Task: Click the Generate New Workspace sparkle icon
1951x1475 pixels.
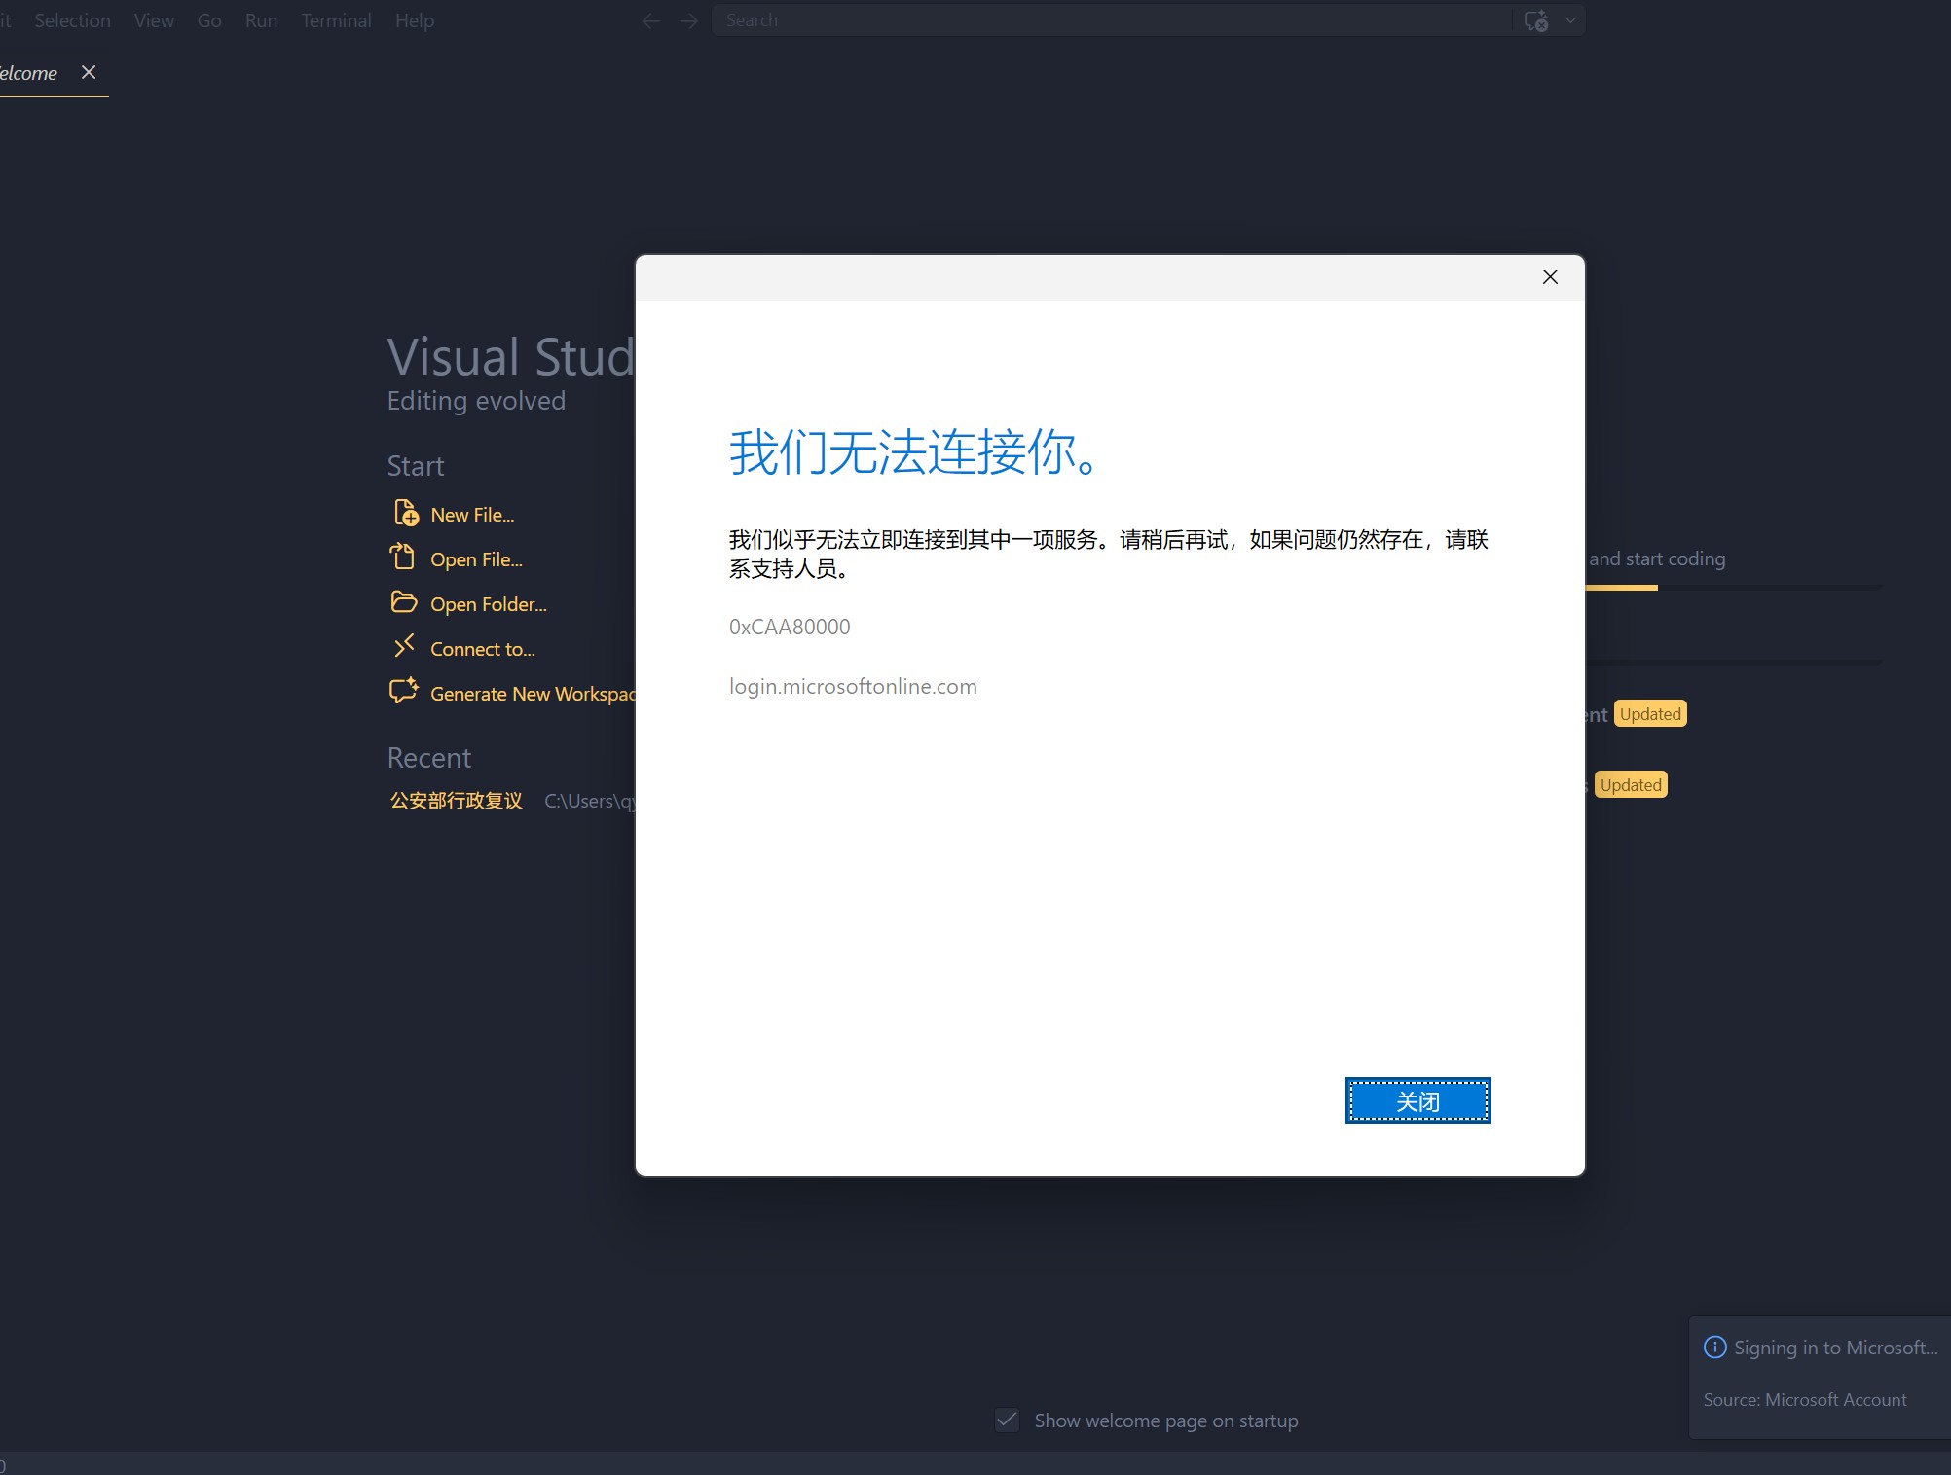Action: pos(404,690)
